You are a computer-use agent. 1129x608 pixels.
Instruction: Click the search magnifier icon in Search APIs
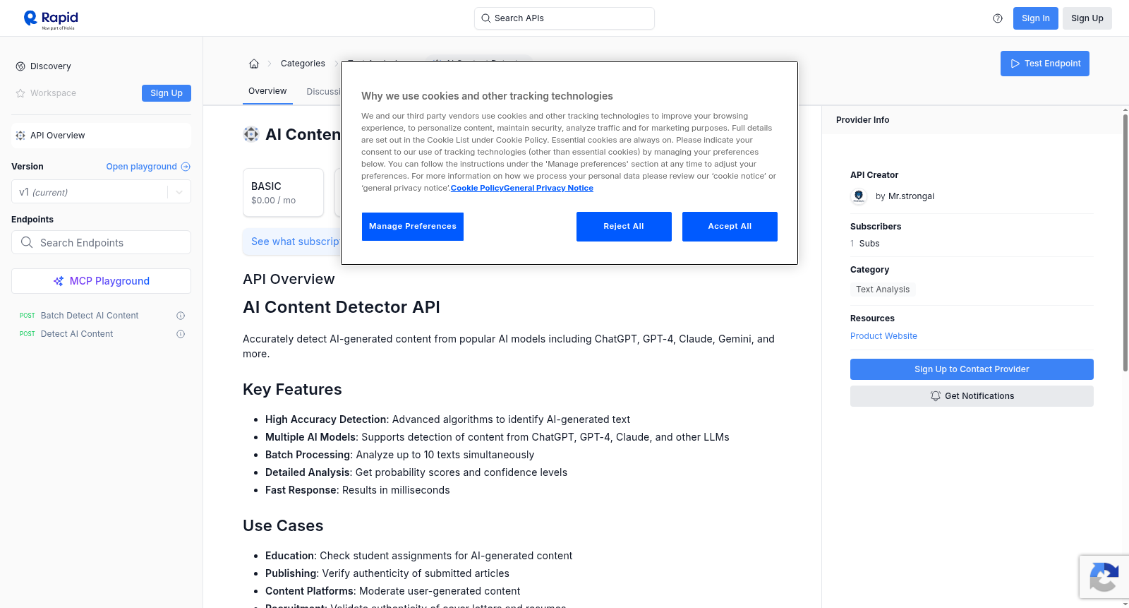click(485, 18)
